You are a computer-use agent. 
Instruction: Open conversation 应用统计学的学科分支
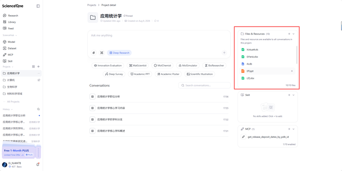pyautogui.click(x=159, y=120)
